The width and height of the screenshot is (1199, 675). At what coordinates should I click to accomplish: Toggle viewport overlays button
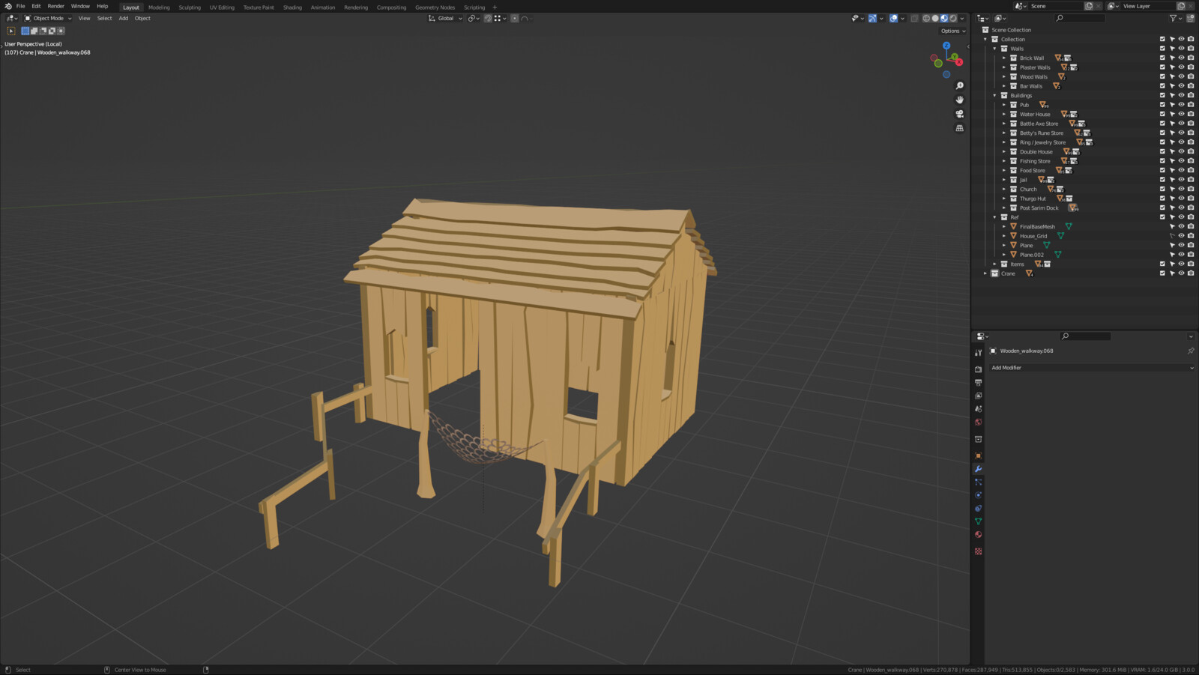point(893,18)
